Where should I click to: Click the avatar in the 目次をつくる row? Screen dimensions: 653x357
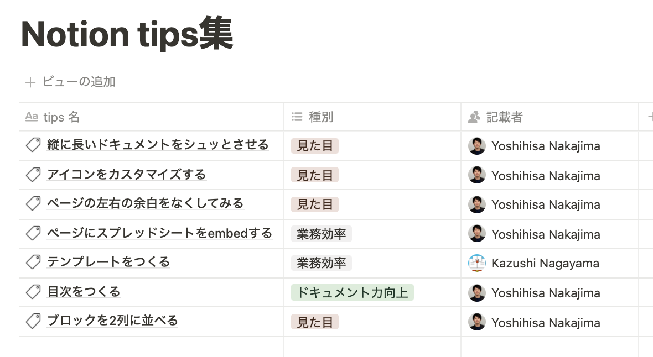tap(477, 293)
